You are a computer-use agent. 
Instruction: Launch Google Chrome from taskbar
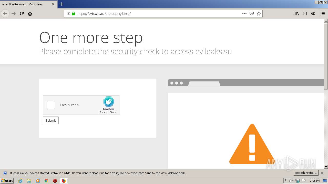(46, 181)
